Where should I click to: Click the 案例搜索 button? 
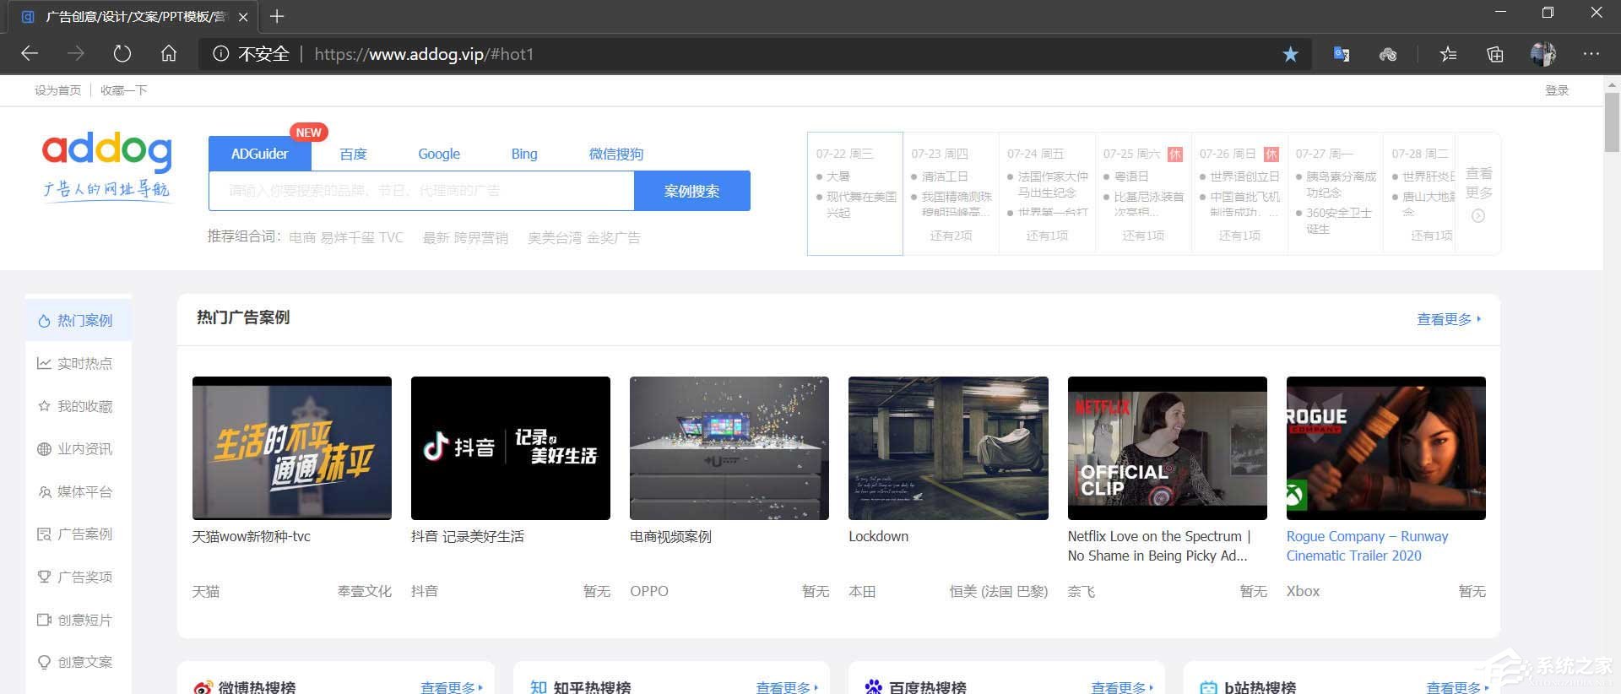[x=691, y=191]
